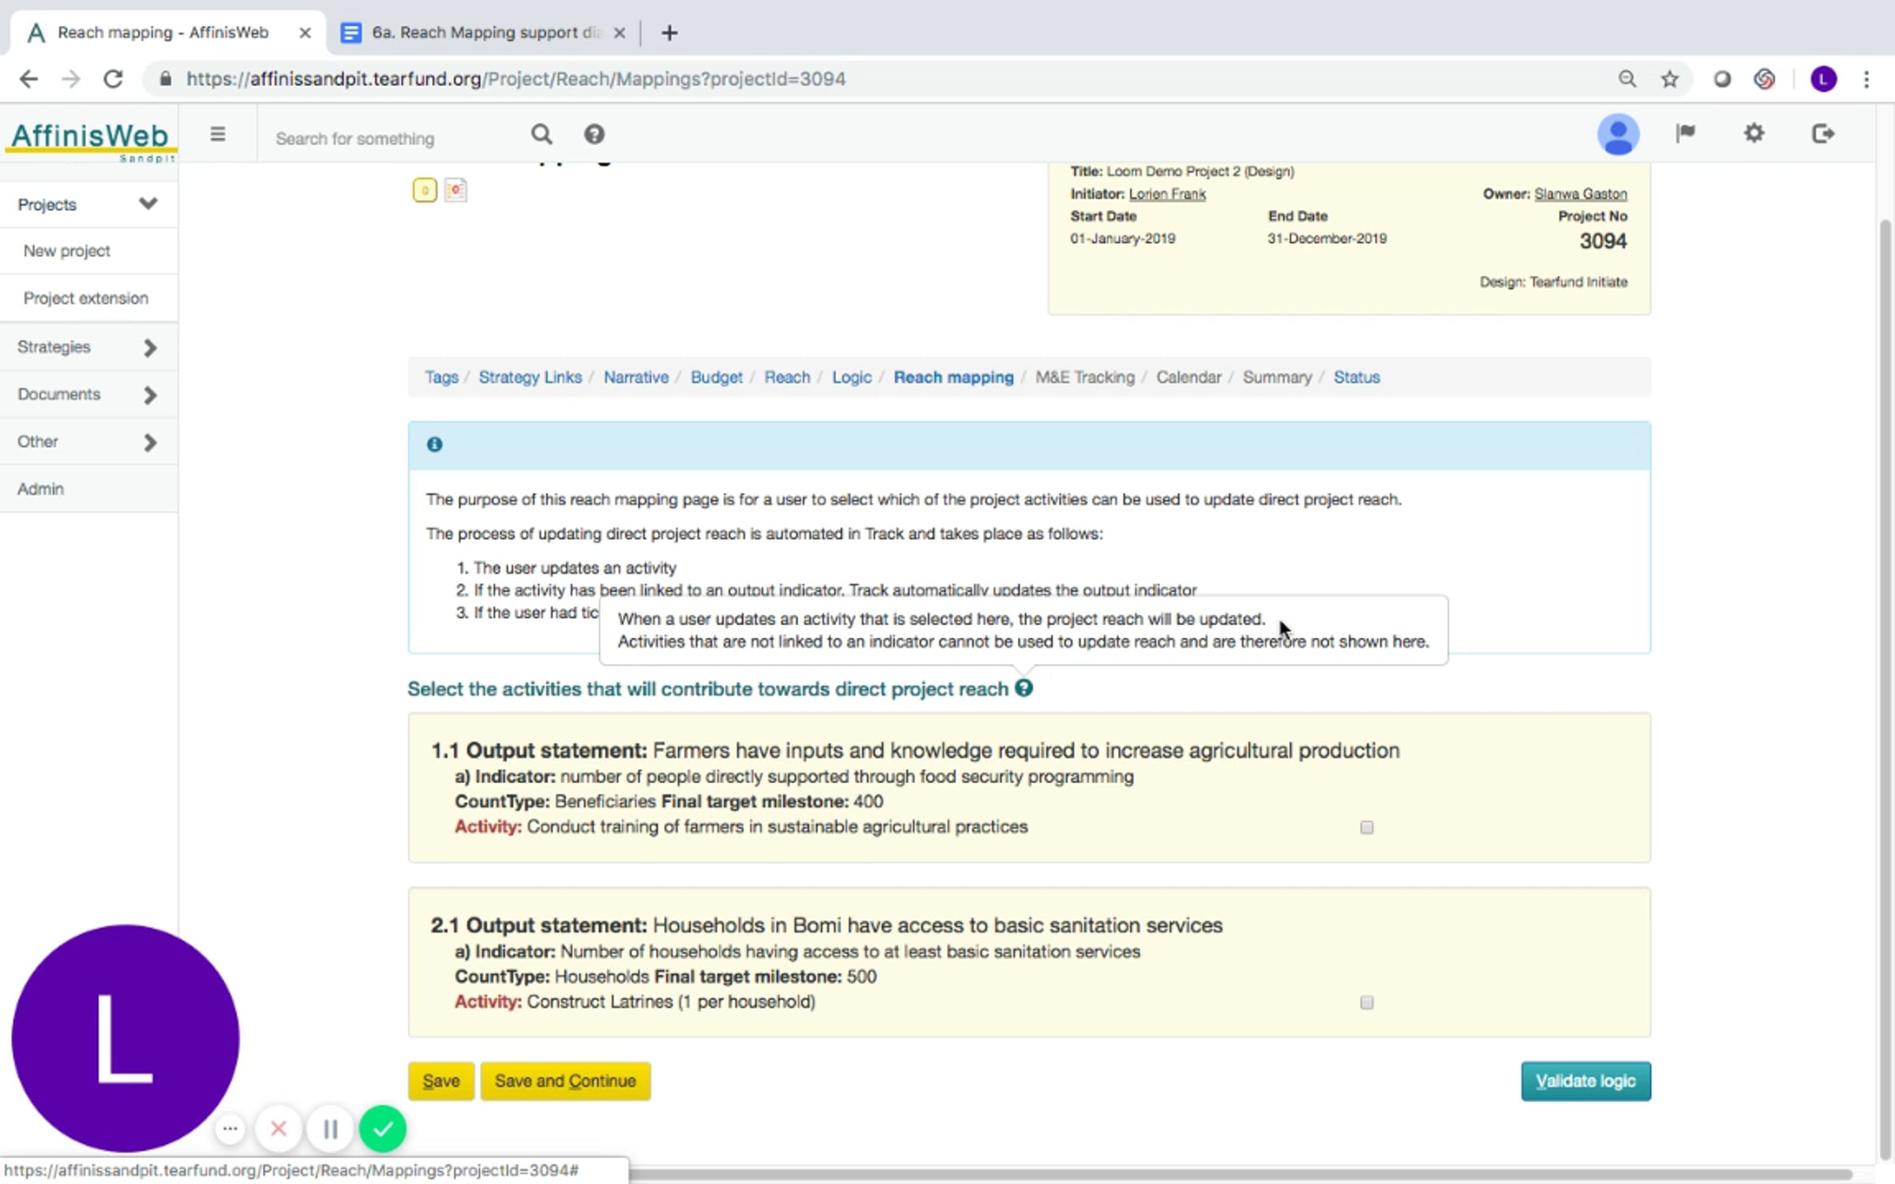Click the Search for something field
1895x1184 pixels.
pyautogui.click(x=395, y=138)
